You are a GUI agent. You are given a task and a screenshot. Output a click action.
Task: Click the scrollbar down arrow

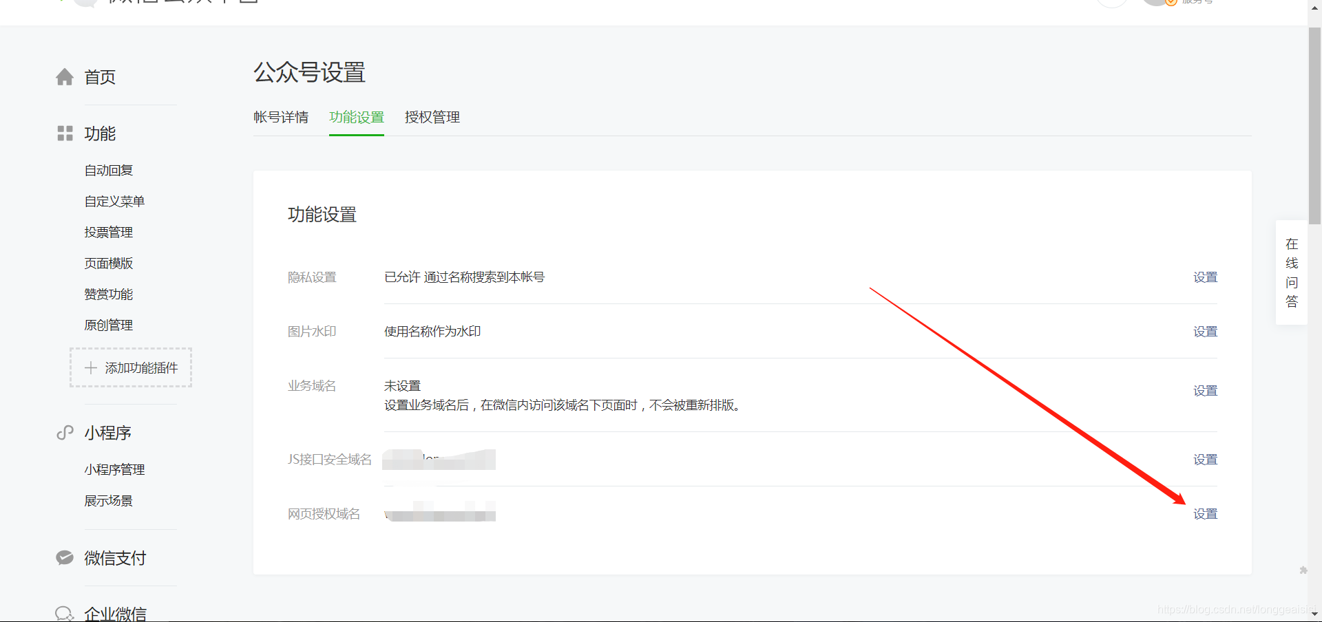coord(1315,614)
